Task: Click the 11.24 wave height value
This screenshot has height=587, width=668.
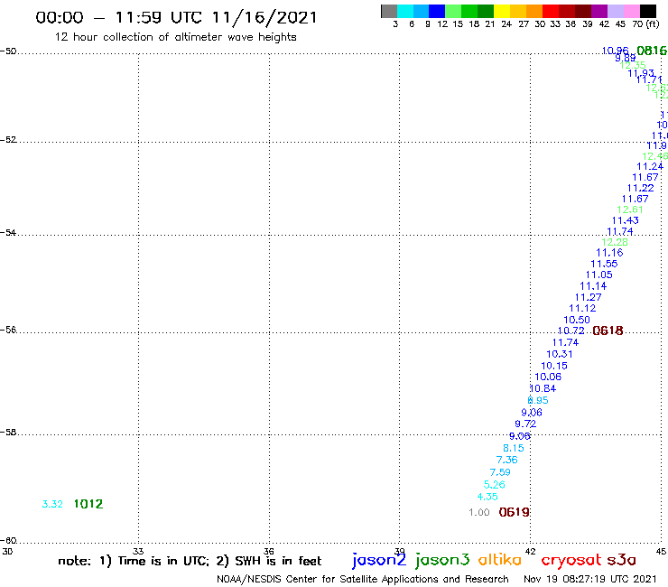Action: point(650,167)
